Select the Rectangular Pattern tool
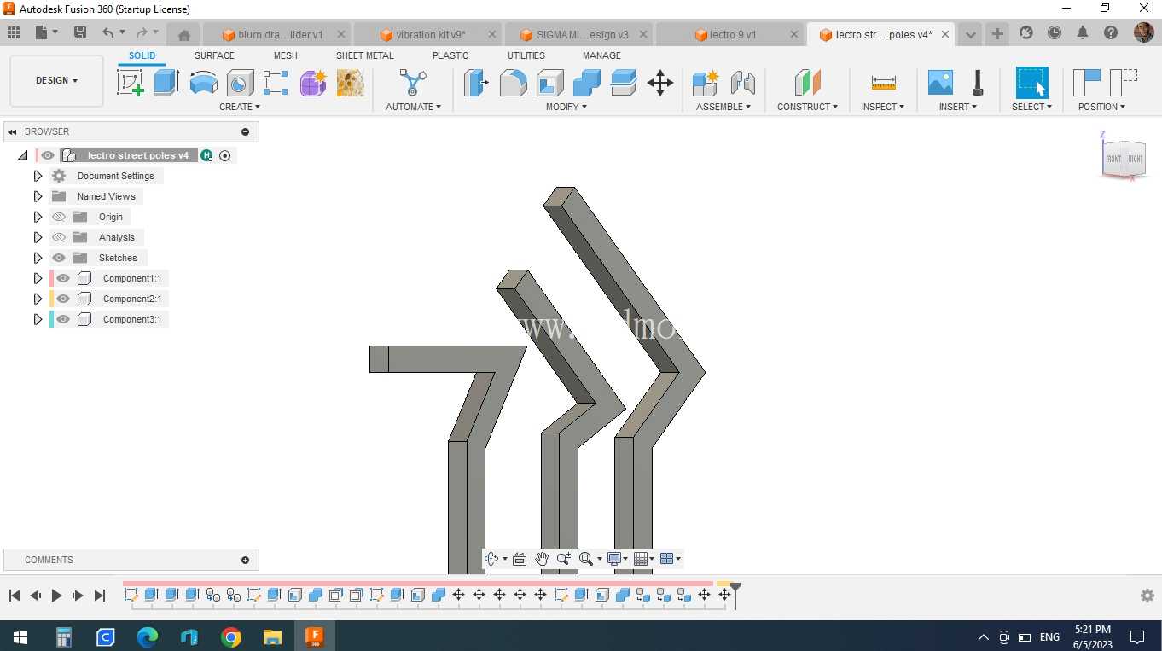This screenshot has height=651, width=1162. point(276,83)
